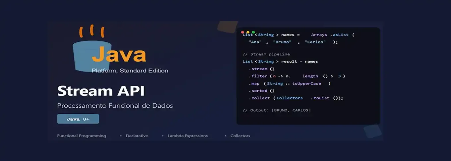This screenshot has height=161, width=451.
Task: Open the Lambda Expressions tag
Action: click(187, 136)
